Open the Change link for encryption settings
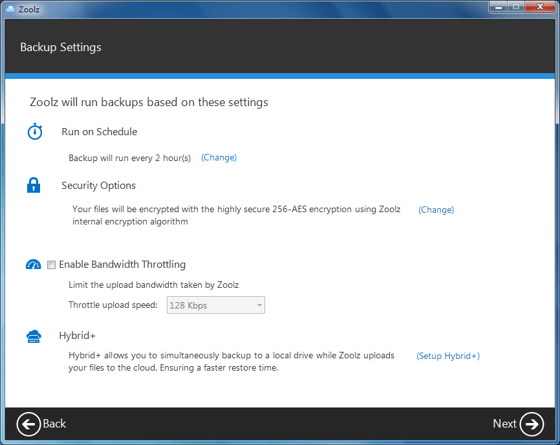Screen dimensions: 560x445 (436, 210)
